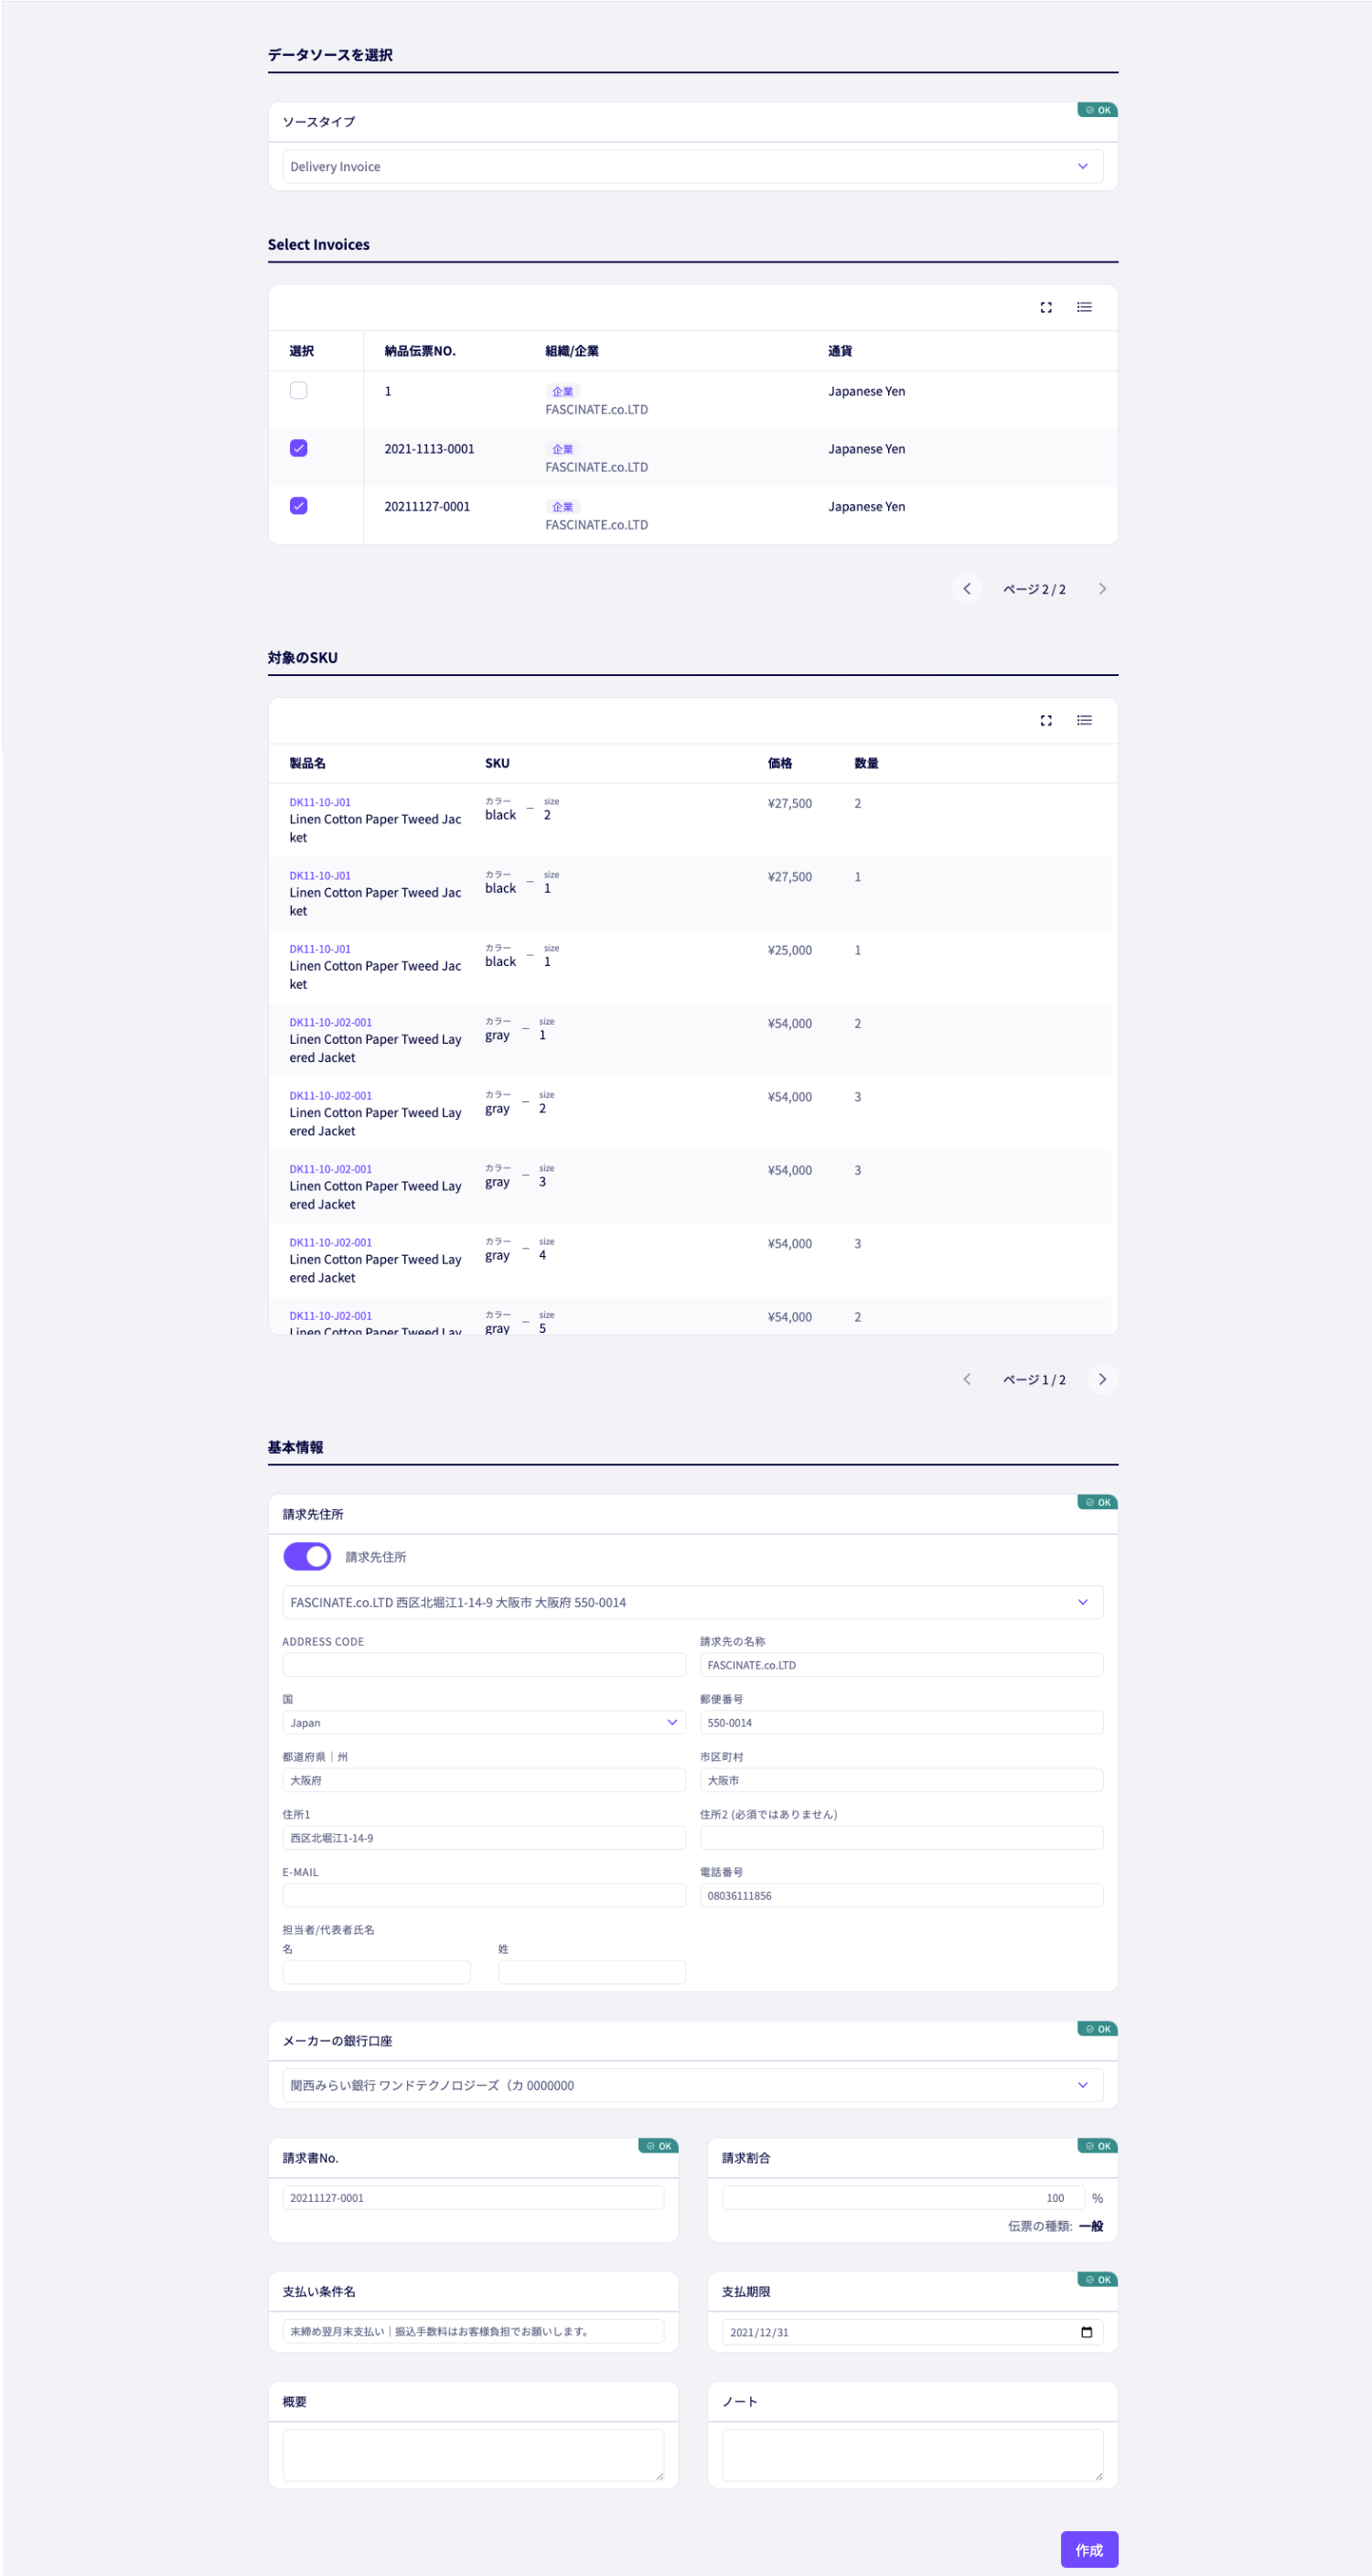Open the billing address selection dropdown
This screenshot has width=1372, height=2576.
pyautogui.click(x=693, y=1602)
